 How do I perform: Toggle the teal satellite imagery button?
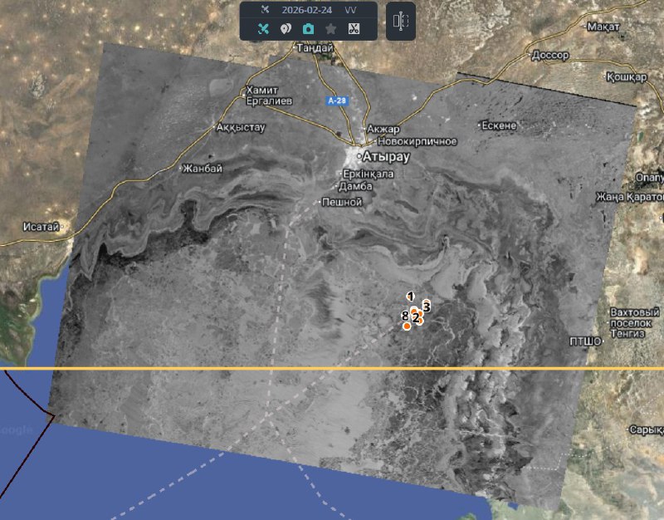click(x=261, y=28)
